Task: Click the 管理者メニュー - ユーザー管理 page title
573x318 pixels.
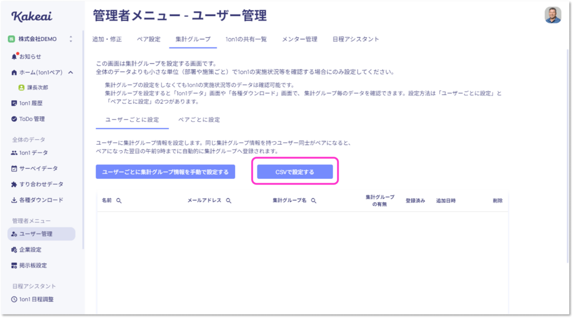Action: click(x=180, y=16)
